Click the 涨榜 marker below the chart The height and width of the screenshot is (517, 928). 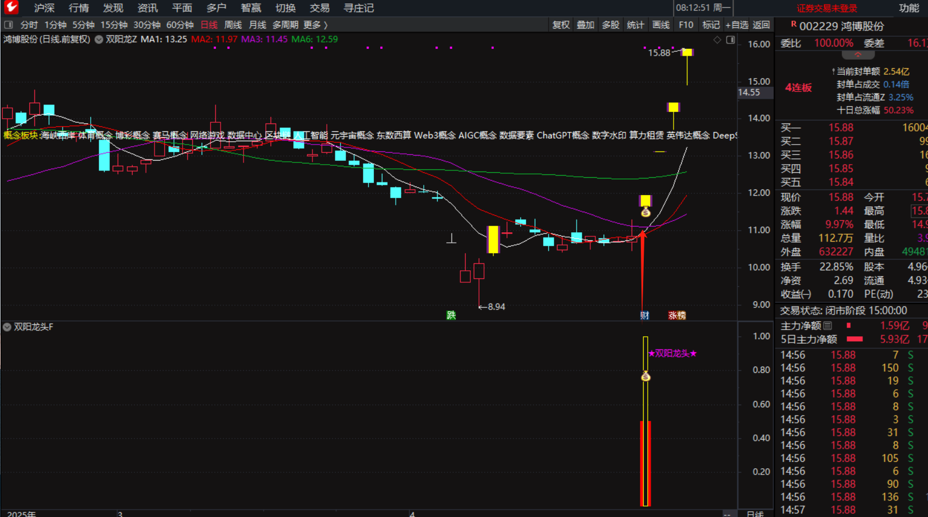677,315
